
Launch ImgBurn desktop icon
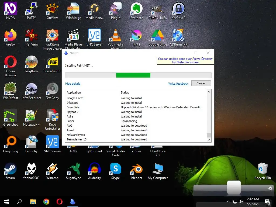point(31,64)
